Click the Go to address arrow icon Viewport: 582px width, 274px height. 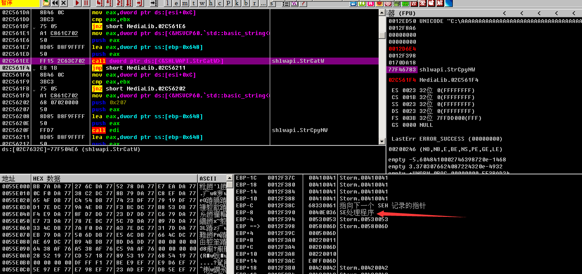click(153, 3)
